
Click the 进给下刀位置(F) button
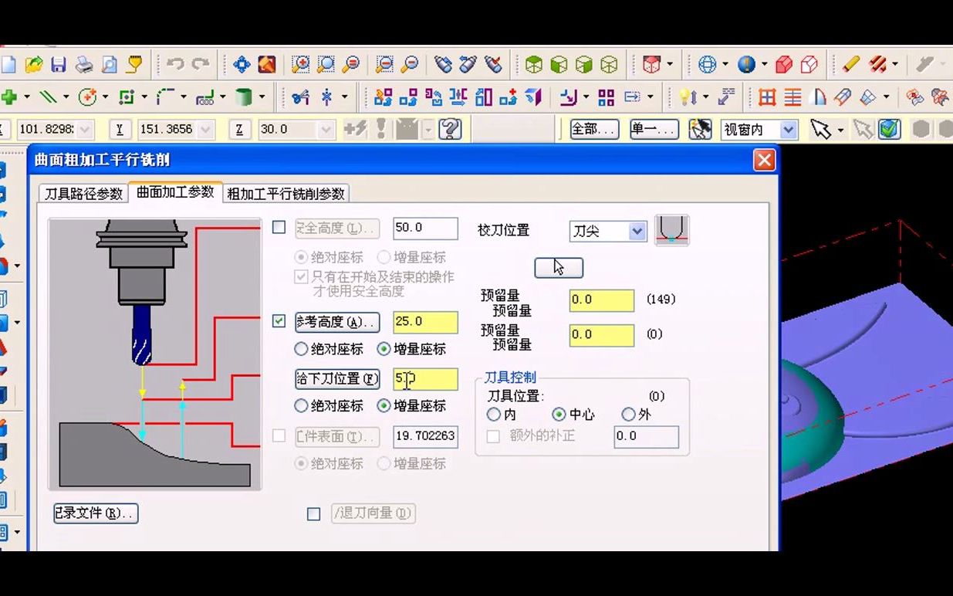[337, 379]
